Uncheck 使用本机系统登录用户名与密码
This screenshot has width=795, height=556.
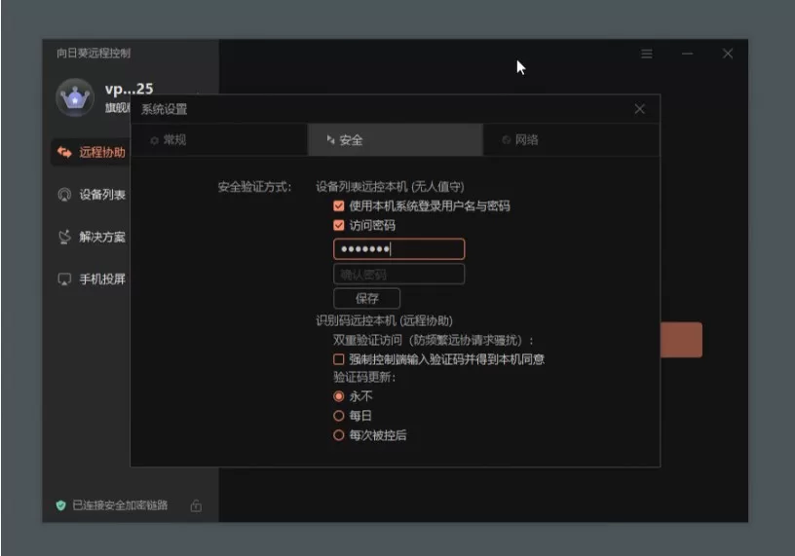(x=339, y=205)
